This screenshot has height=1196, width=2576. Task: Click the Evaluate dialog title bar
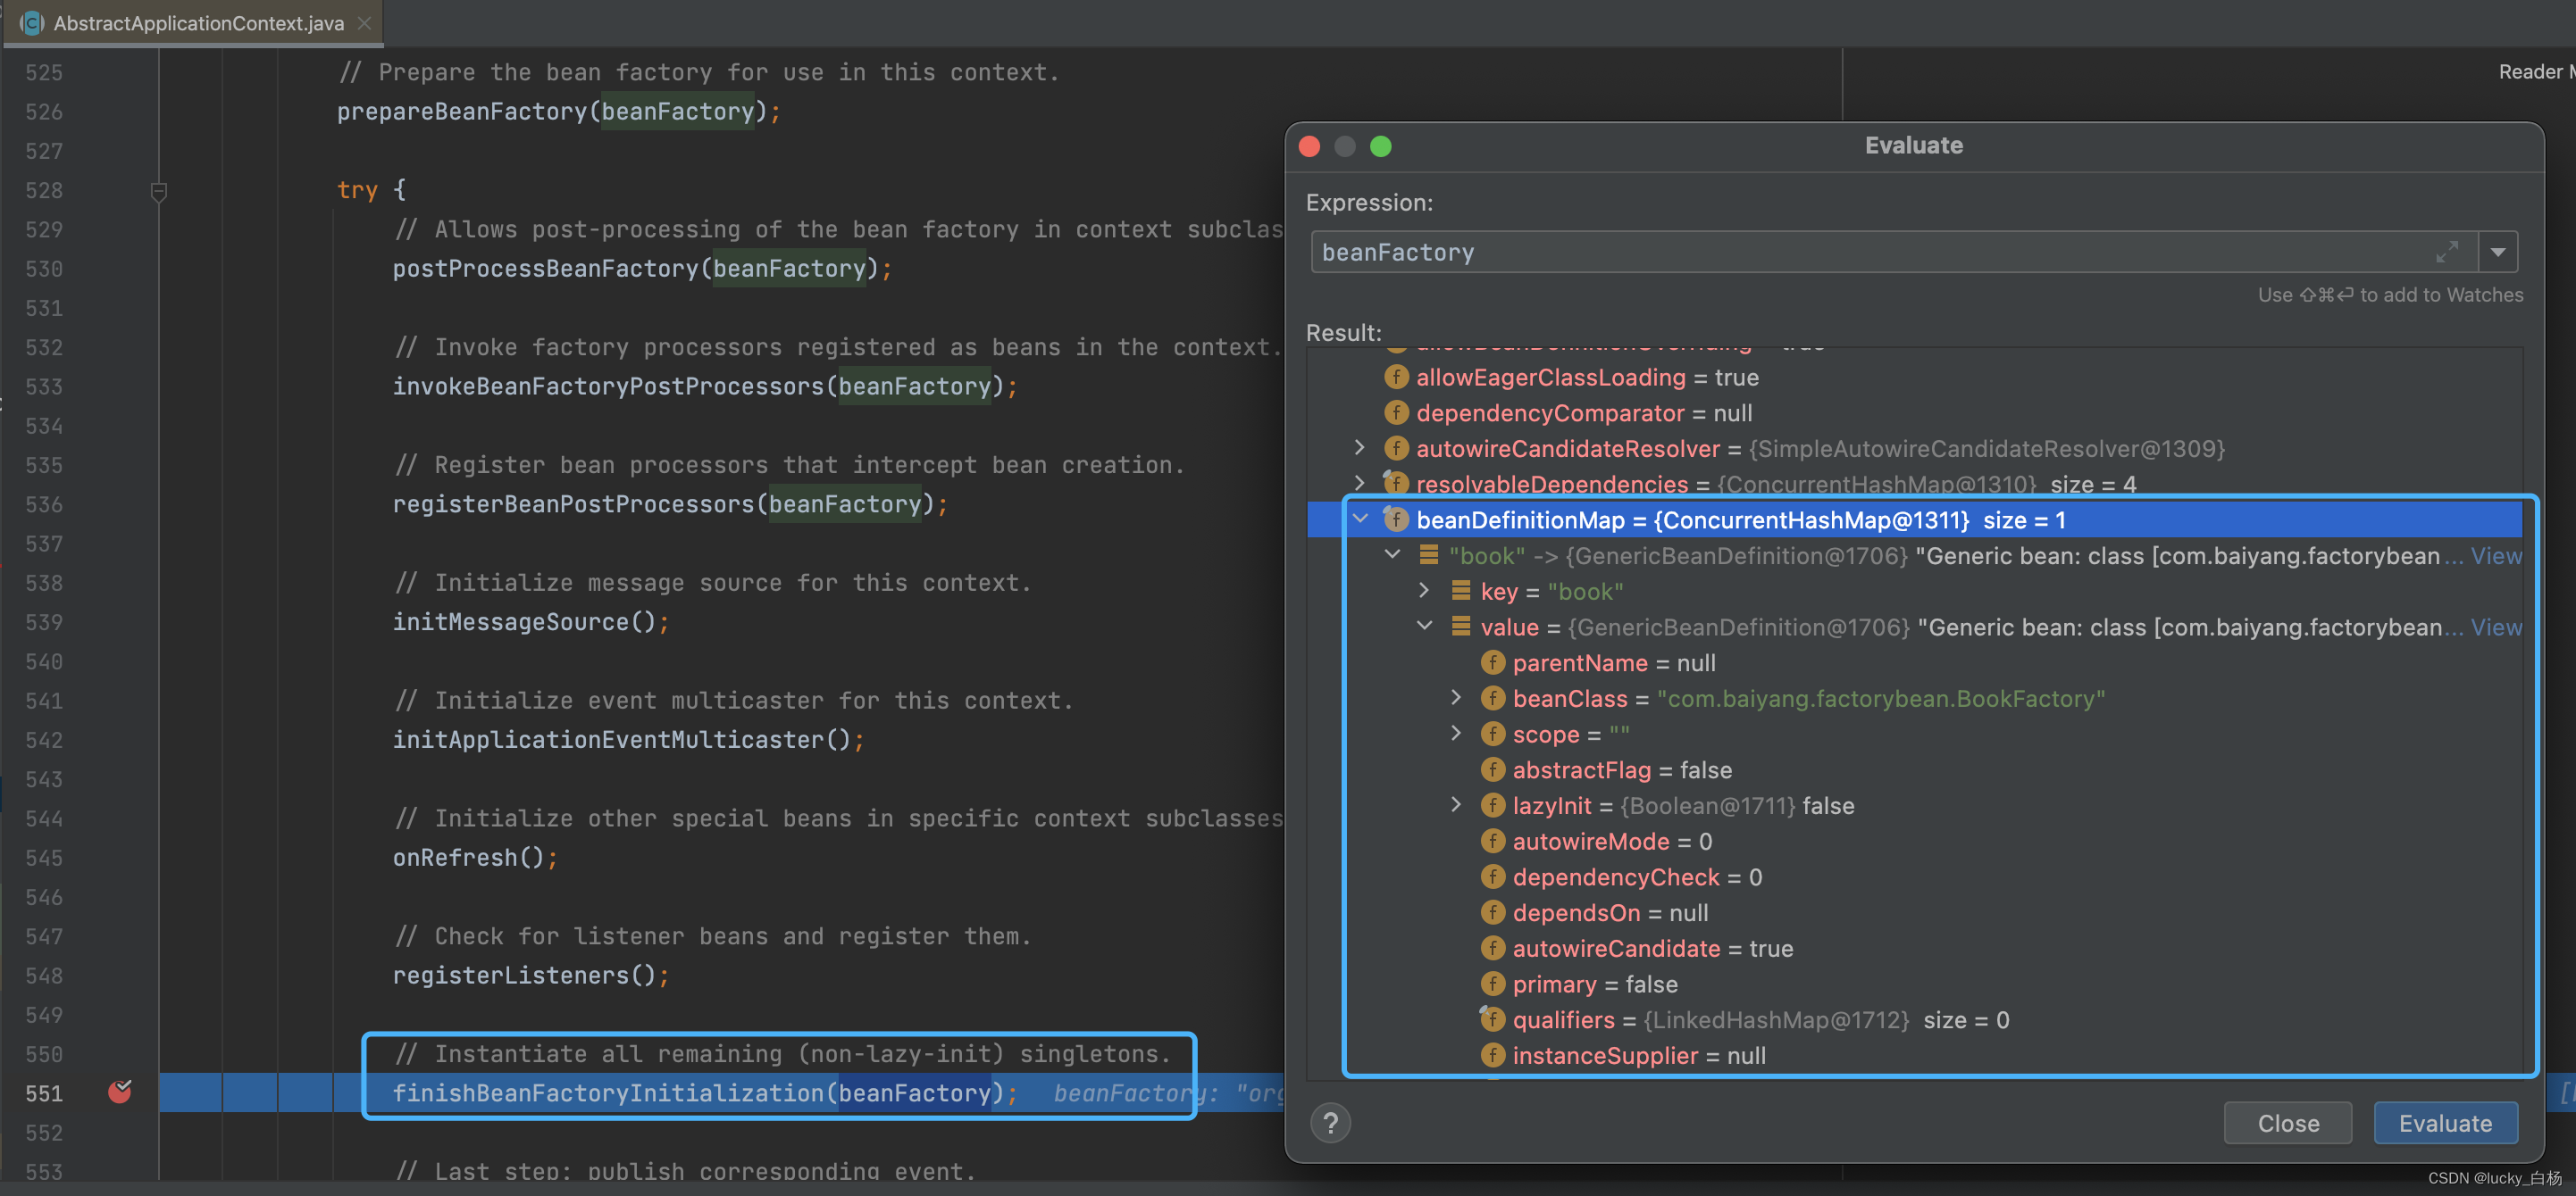pos(1913,145)
